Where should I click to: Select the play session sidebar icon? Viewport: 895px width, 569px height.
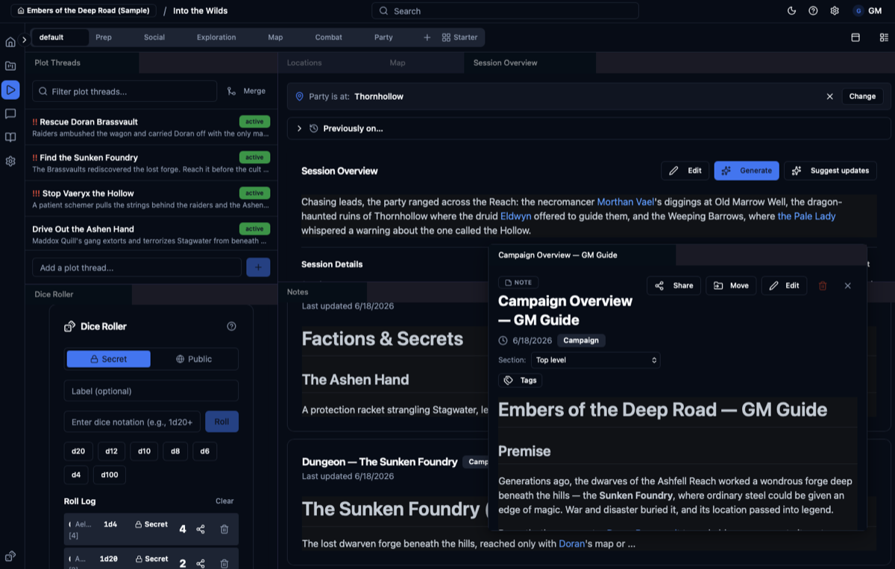[x=10, y=90]
